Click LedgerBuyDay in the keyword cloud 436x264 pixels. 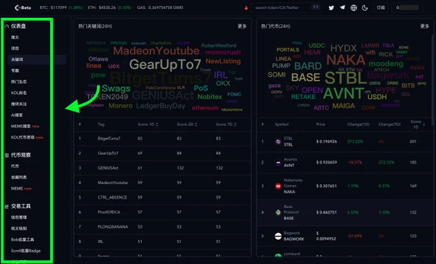pyautogui.click(x=160, y=106)
